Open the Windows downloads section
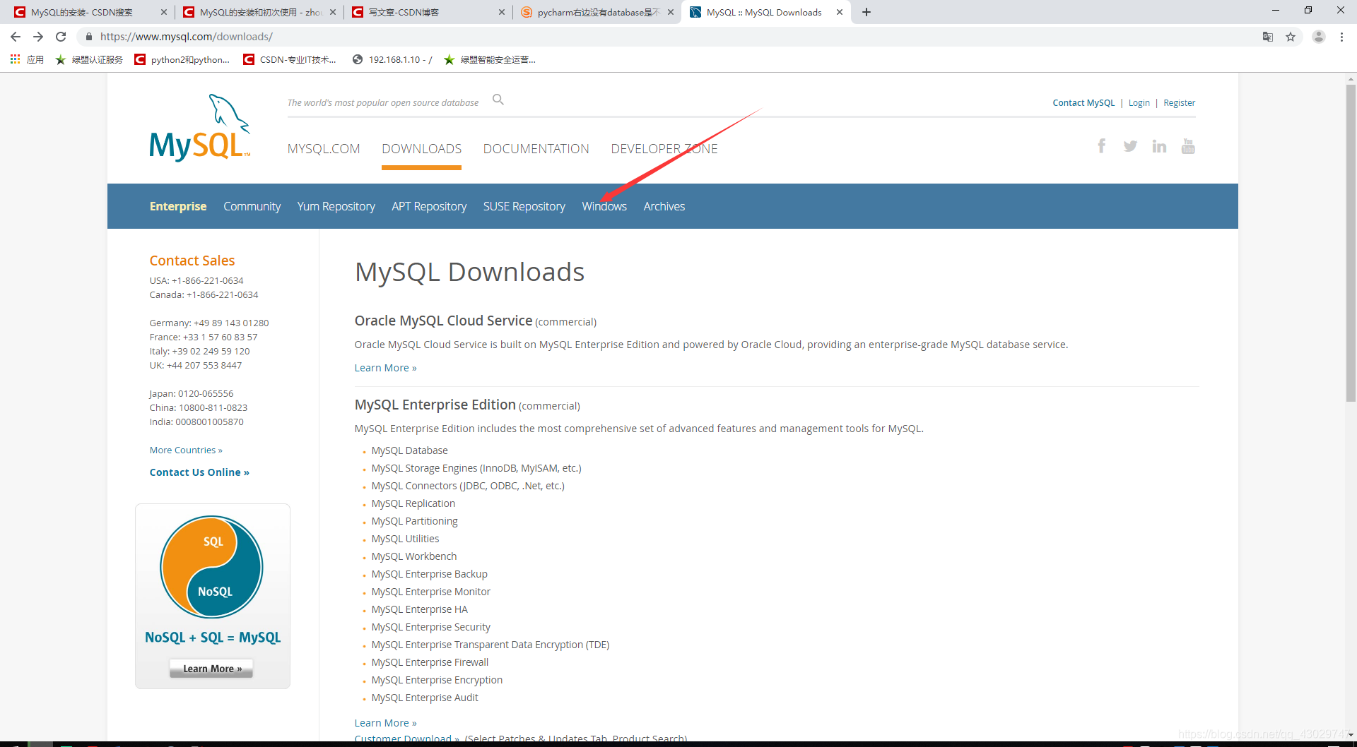 [604, 206]
